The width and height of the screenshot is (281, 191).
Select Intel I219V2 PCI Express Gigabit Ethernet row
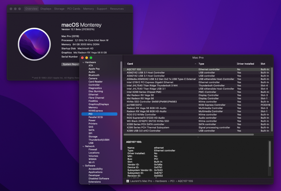pyautogui.click(x=197, y=82)
